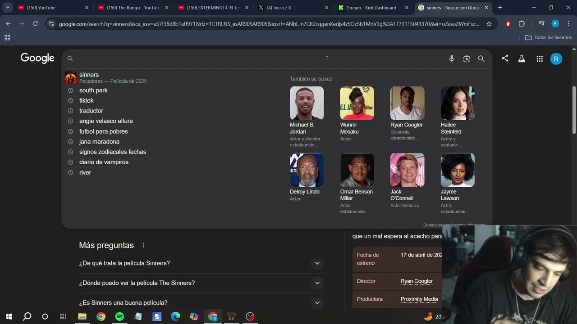Open Windows taskbar search

coord(27,316)
